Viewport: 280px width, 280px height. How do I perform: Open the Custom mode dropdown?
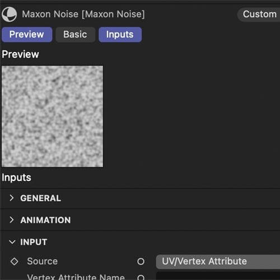[259, 15]
